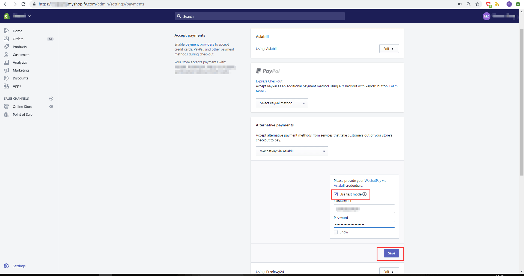524x276 pixels.
Task: Open the MZ account menu
Action: (487, 16)
